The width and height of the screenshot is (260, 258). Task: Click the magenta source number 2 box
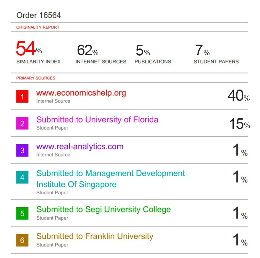pos(22,124)
